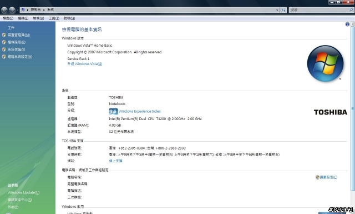Select the 控制台 breadcrumb in address bar
The image size is (355, 214).
(35, 10)
